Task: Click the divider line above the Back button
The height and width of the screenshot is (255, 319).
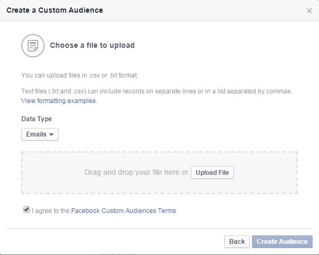Action: 159,228
